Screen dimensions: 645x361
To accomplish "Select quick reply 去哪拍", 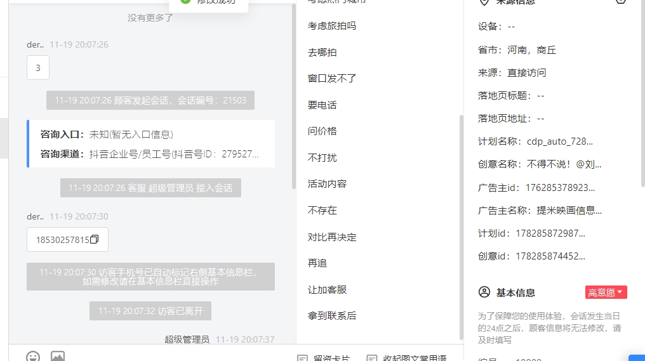I will pyautogui.click(x=322, y=52).
